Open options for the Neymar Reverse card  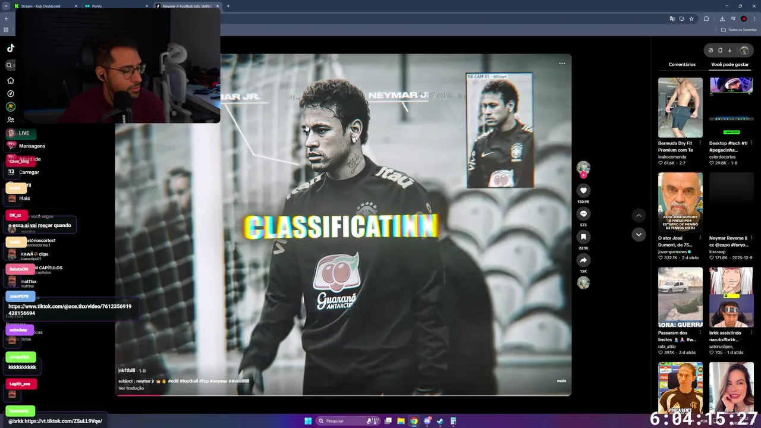click(x=751, y=238)
